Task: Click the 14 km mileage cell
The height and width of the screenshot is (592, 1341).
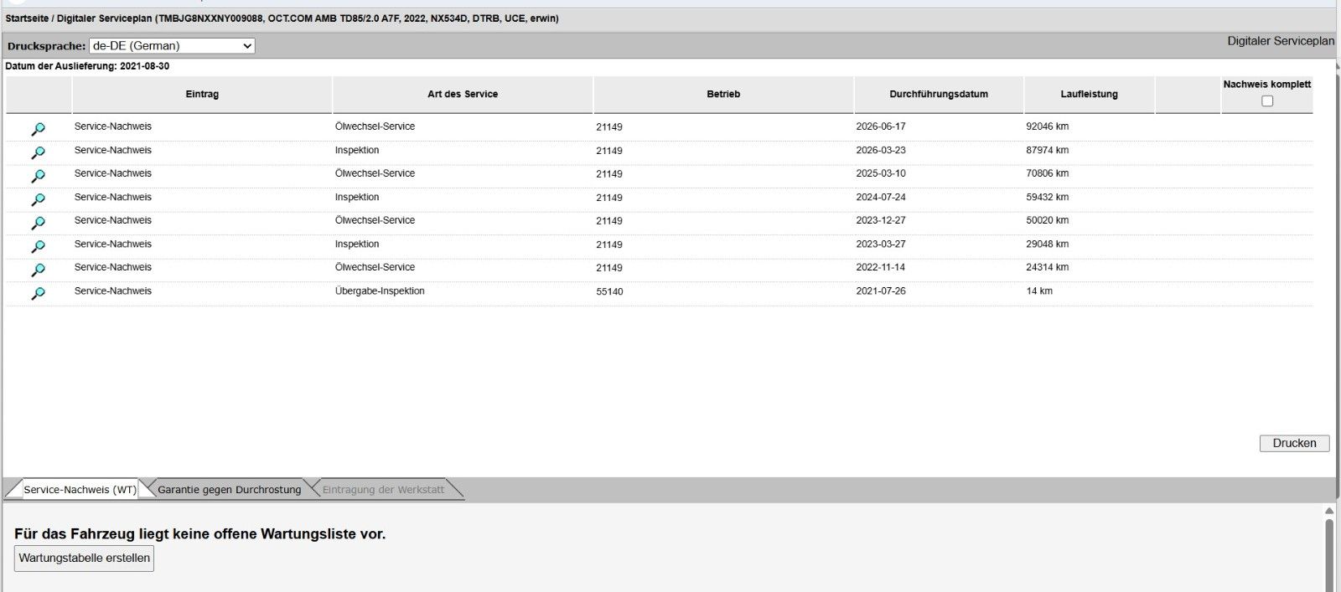Action: point(1039,291)
